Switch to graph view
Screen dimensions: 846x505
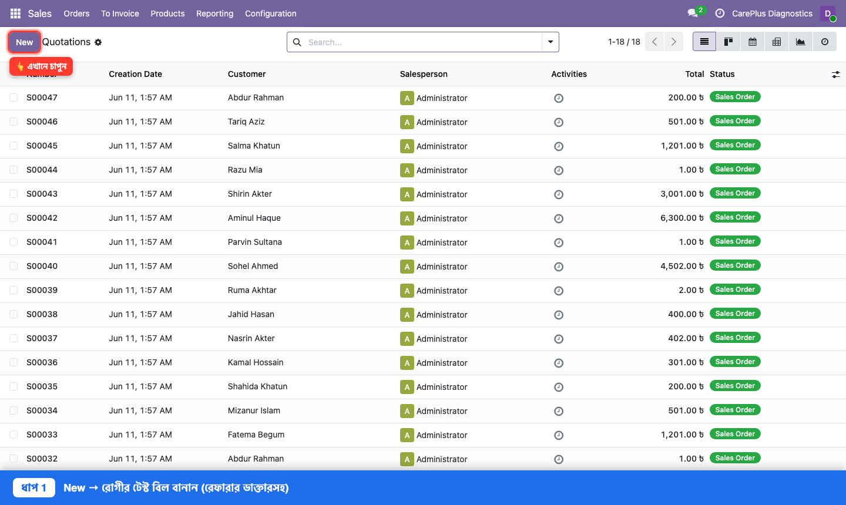click(801, 42)
